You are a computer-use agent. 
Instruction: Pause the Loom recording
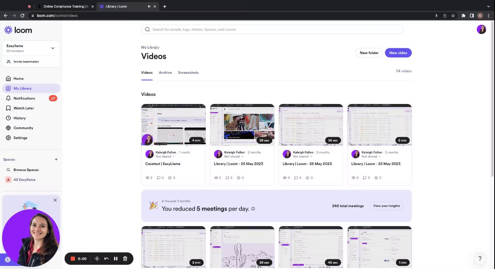tap(116, 259)
